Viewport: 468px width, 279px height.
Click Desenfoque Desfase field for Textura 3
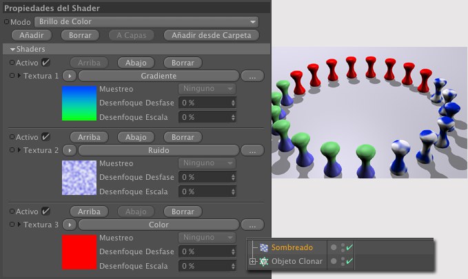tap(207, 251)
